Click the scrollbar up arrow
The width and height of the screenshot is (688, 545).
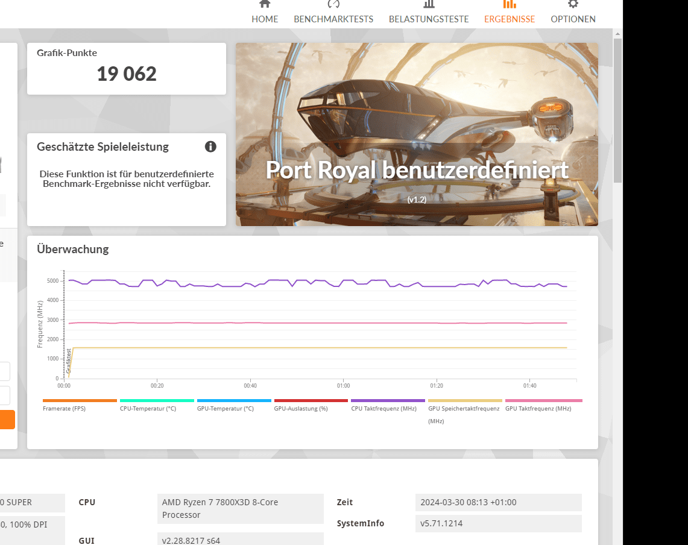617,33
